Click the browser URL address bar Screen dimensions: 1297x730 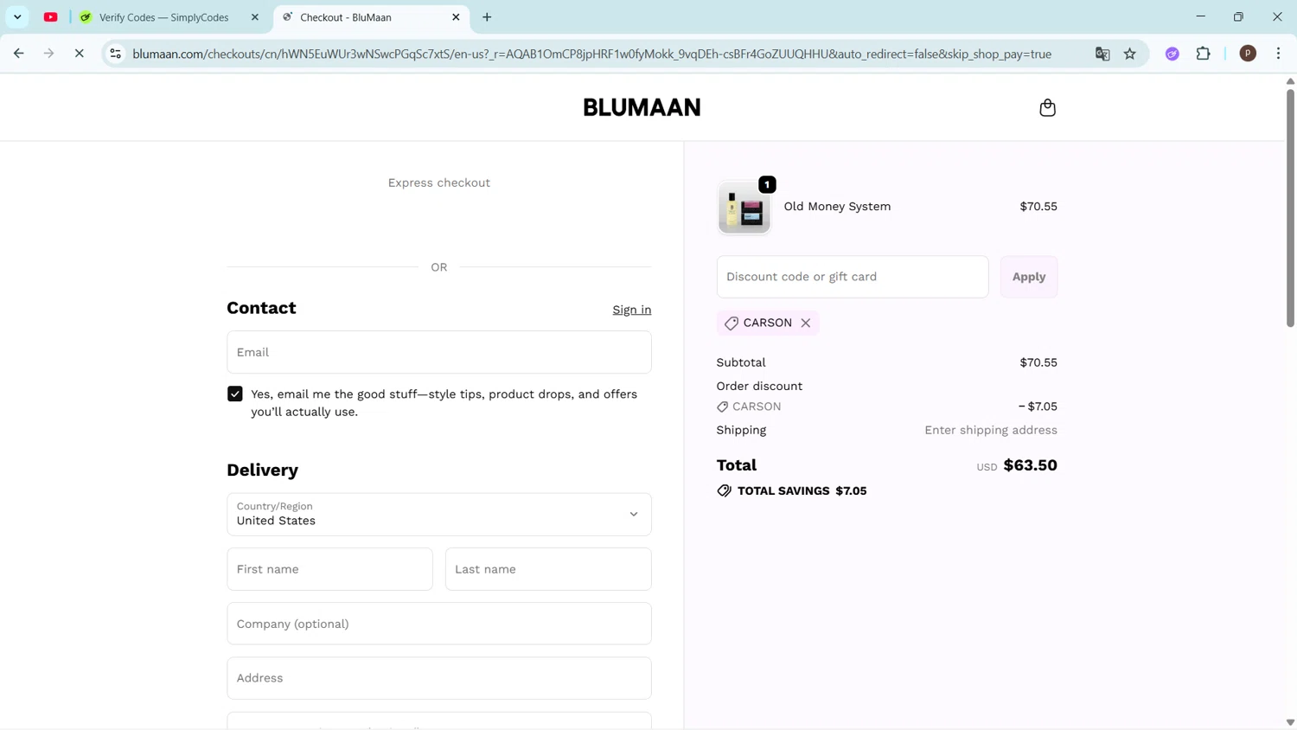point(592,54)
